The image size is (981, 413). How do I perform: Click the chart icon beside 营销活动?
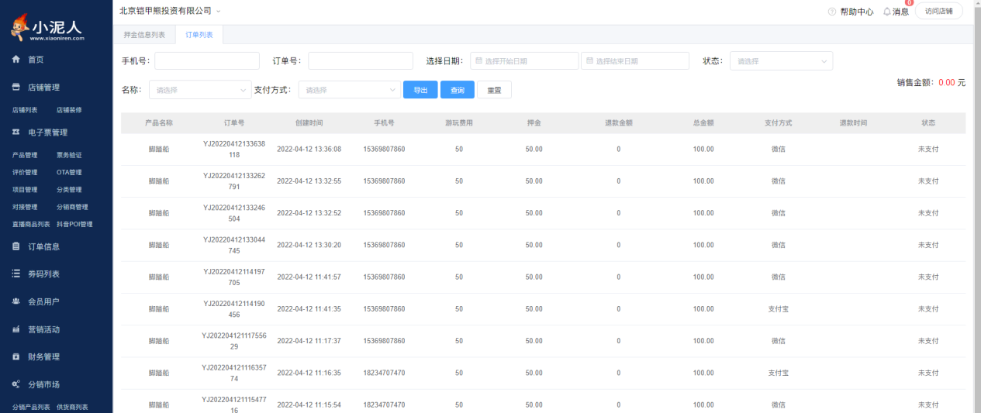16,329
